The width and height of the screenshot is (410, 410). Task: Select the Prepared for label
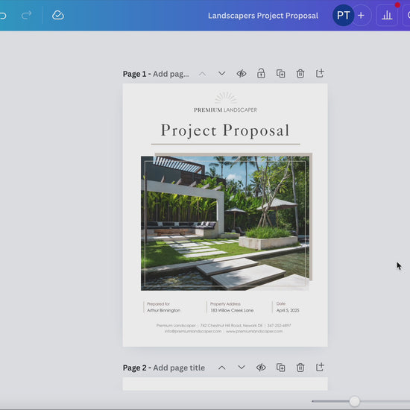click(x=158, y=304)
